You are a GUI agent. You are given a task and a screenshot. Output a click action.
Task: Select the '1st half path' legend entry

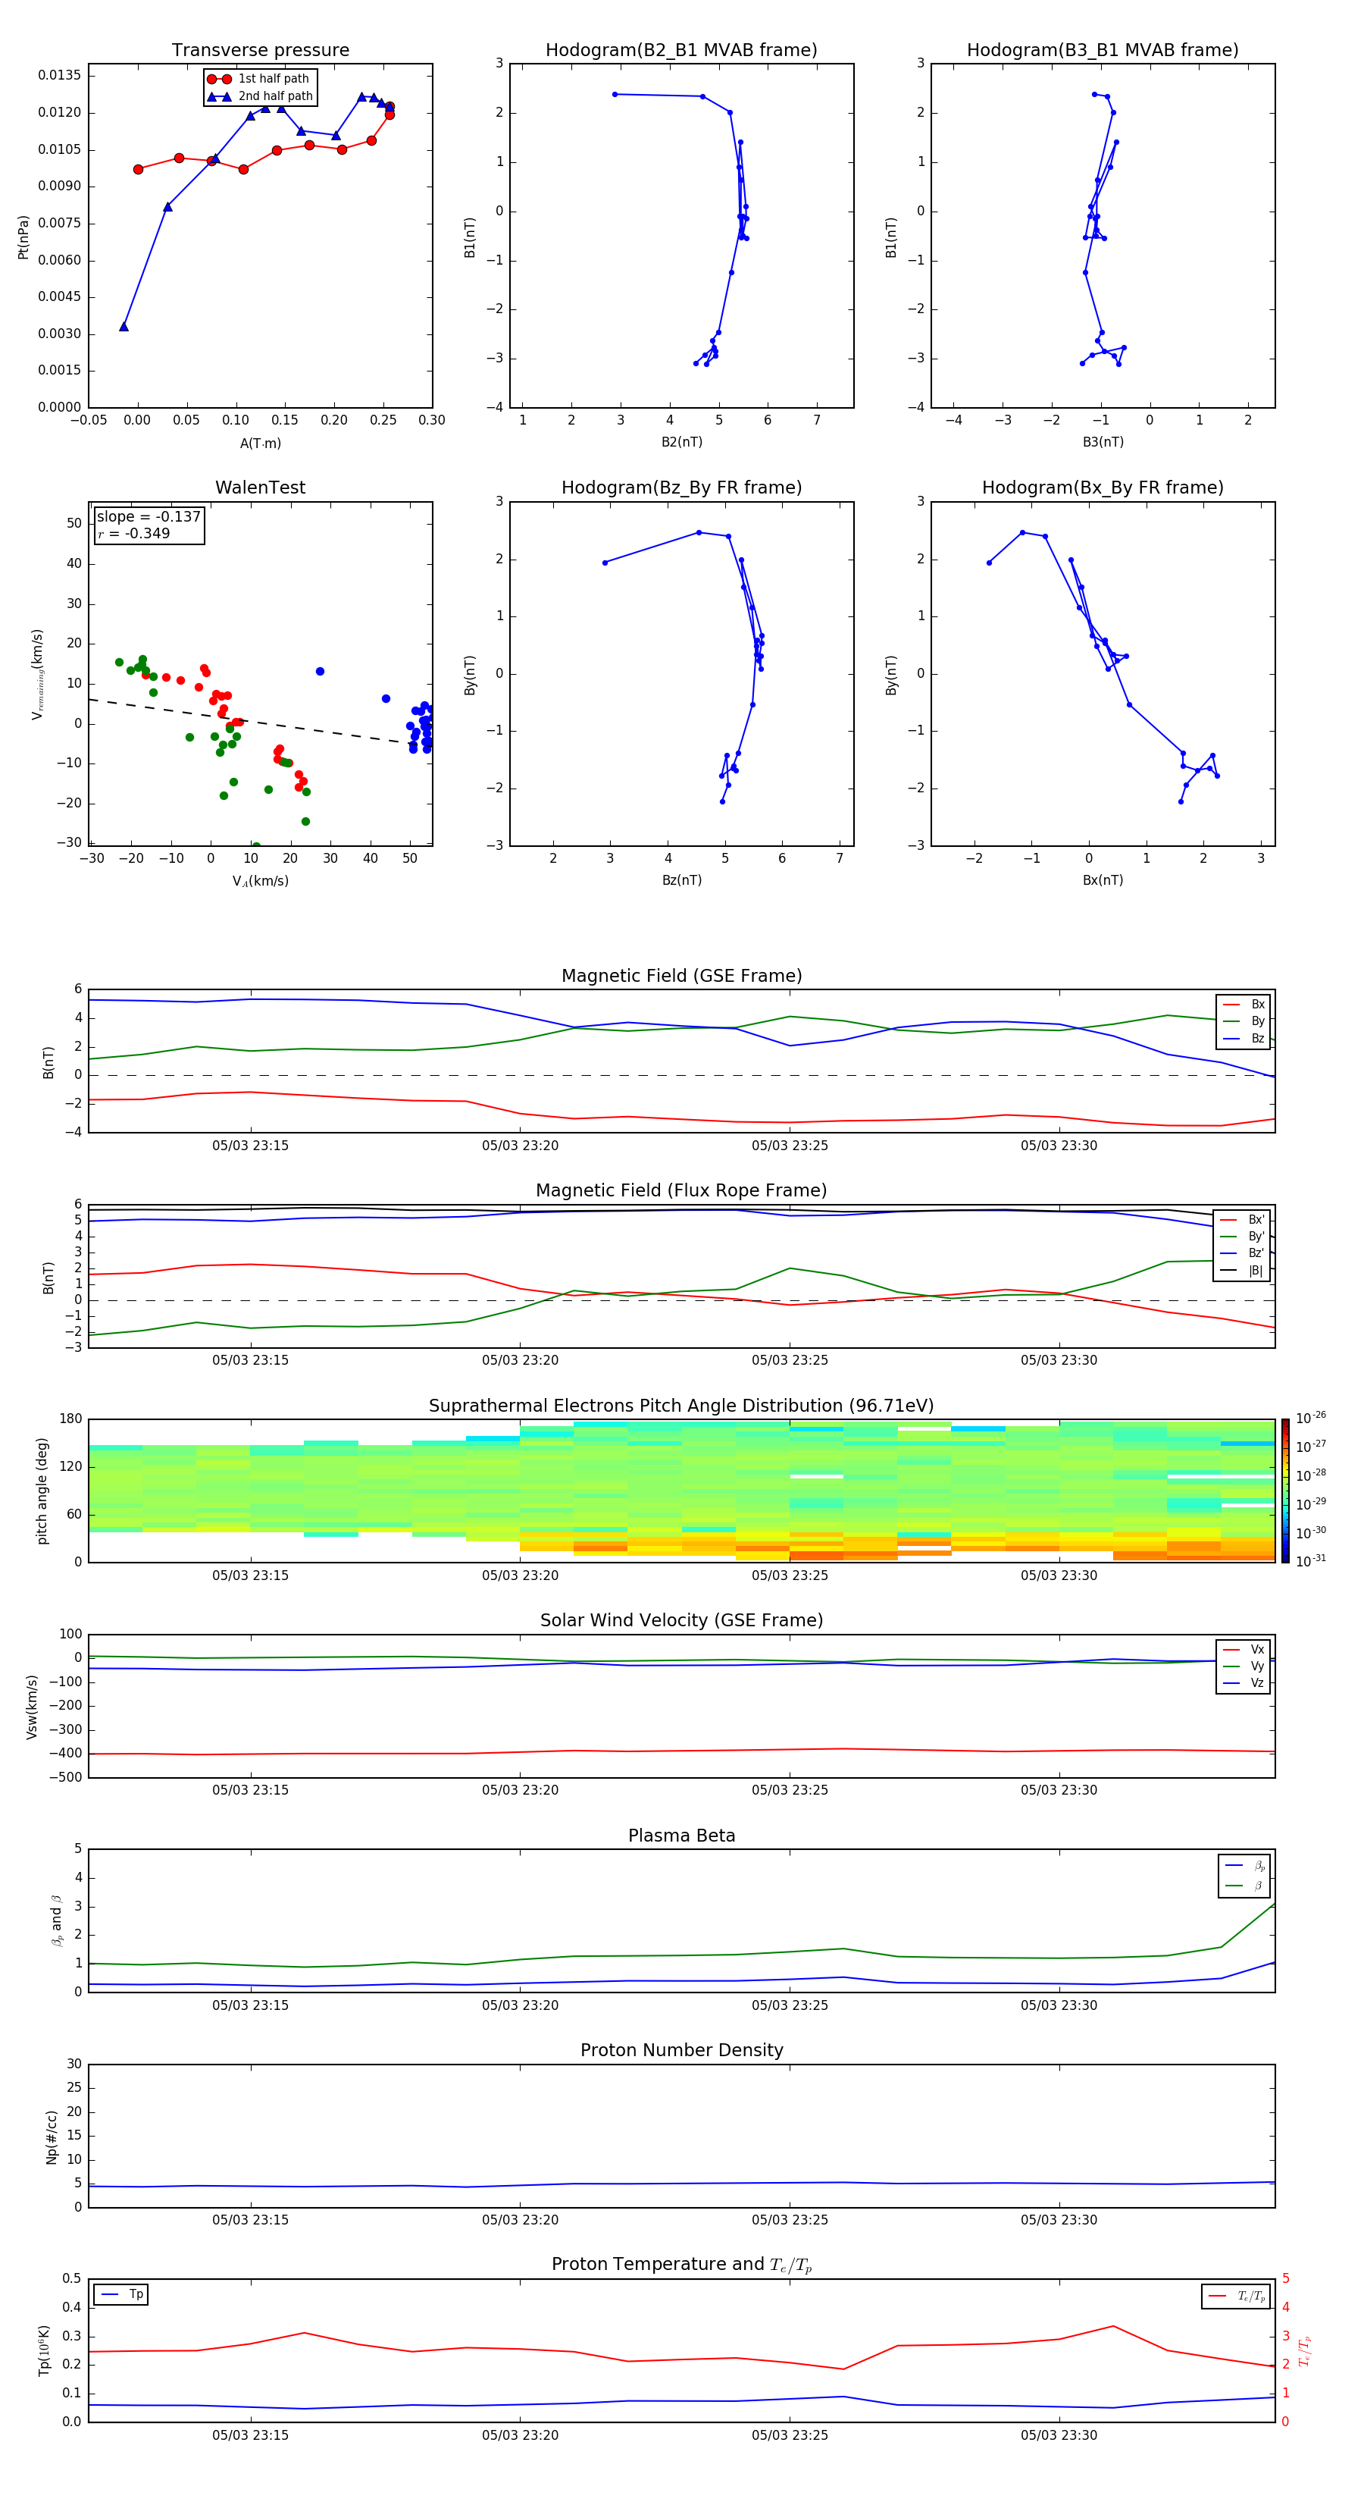pyautogui.click(x=260, y=79)
